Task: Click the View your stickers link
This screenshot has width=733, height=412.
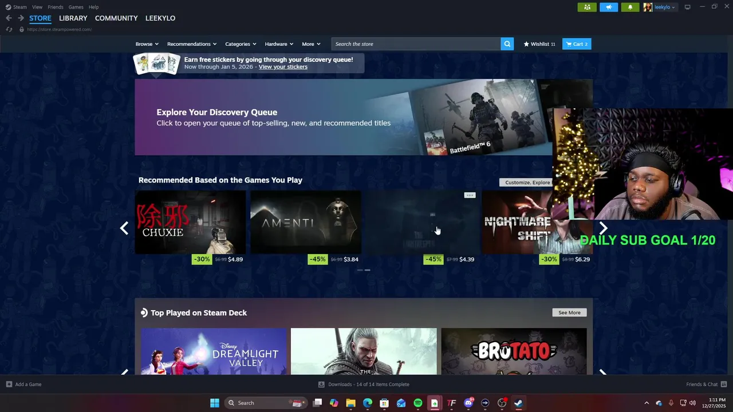Action: (283, 67)
